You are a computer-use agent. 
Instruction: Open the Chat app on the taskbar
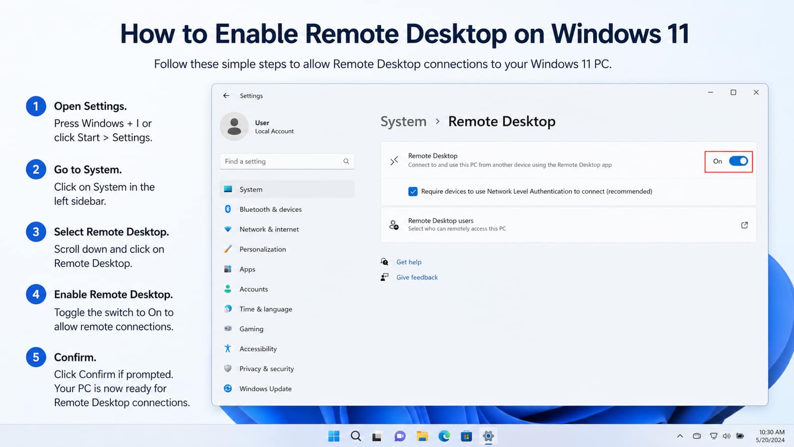coord(400,436)
